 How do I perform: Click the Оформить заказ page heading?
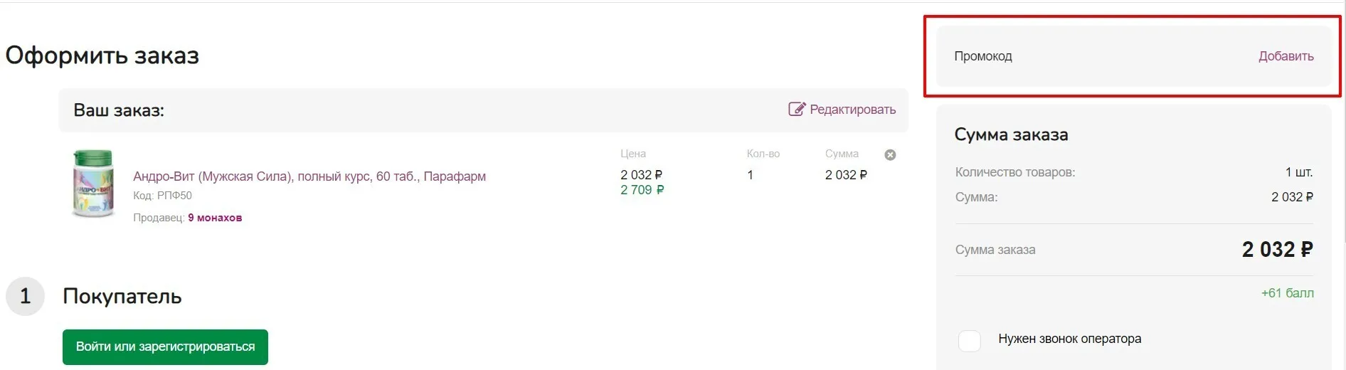tap(102, 55)
